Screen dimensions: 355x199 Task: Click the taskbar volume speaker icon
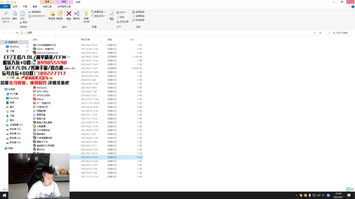coord(319,195)
